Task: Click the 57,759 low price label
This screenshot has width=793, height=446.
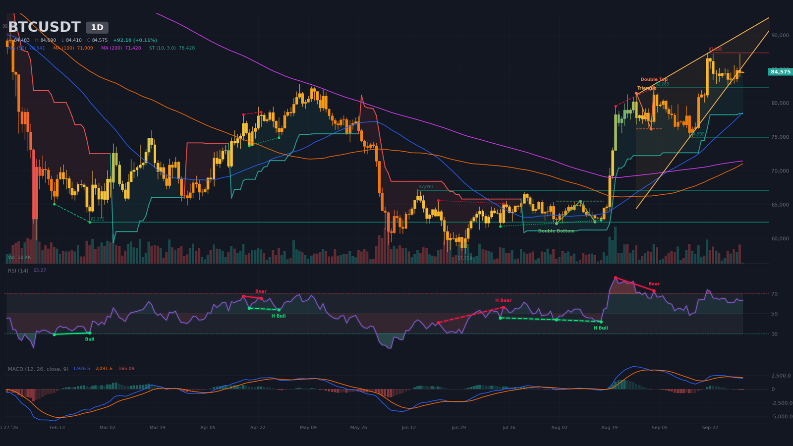Action: 465,258
